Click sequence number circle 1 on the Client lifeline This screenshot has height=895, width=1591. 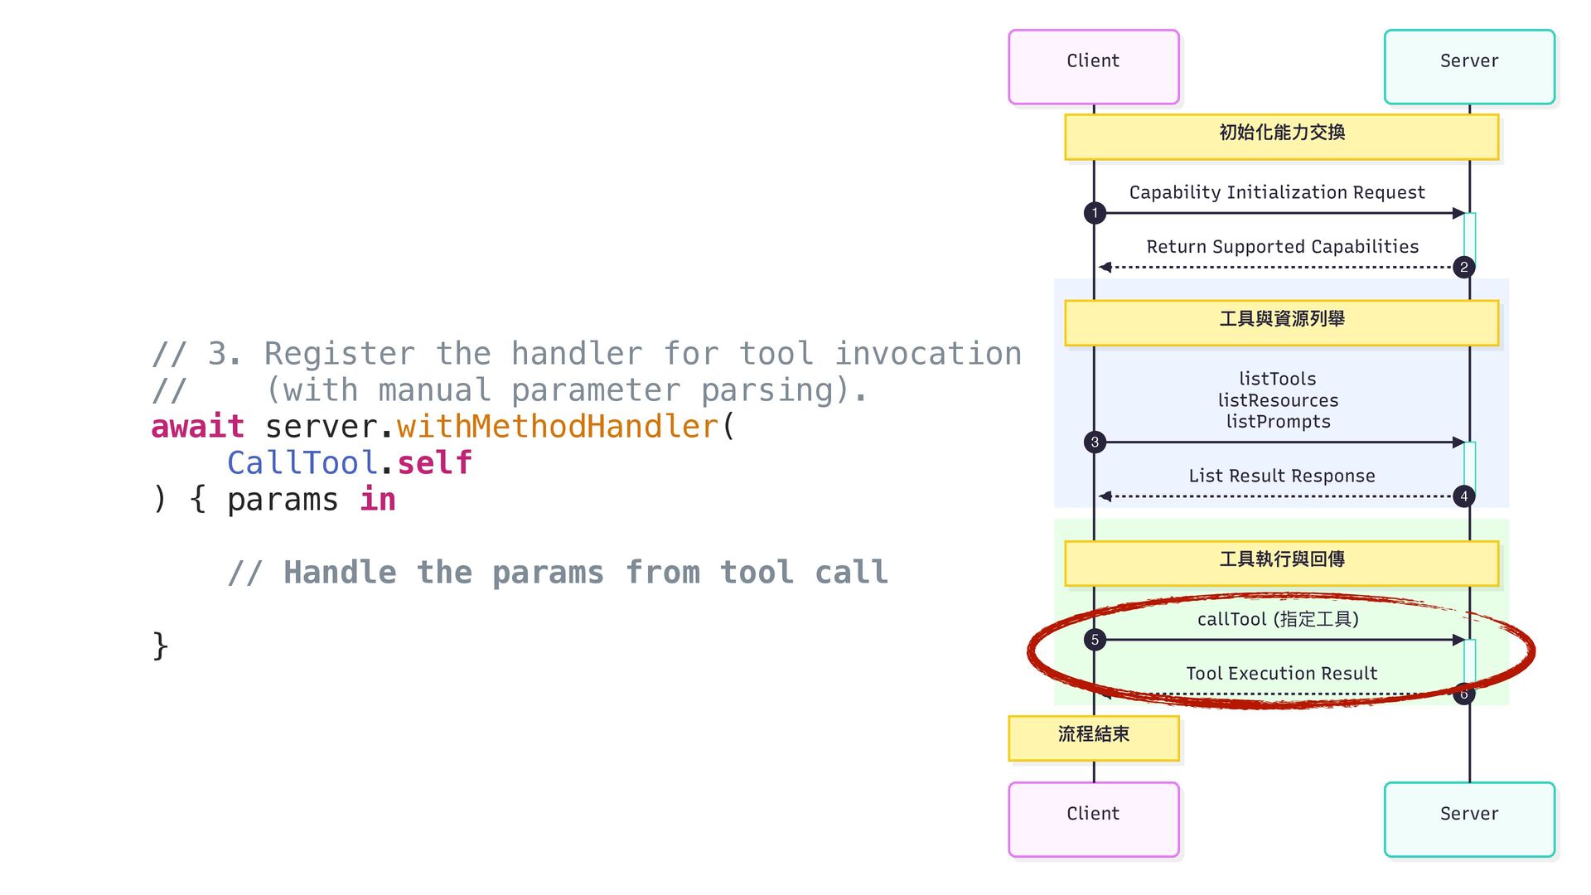tap(1095, 213)
